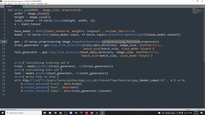Open the tab list dropdown arrow

[203, 6]
